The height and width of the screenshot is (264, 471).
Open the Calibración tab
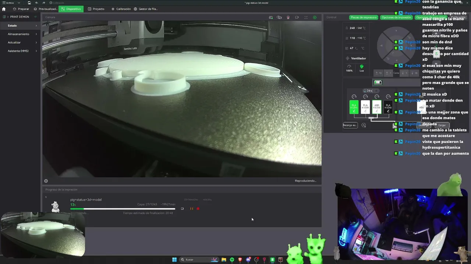pyautogui.click(x=121, y=9)
